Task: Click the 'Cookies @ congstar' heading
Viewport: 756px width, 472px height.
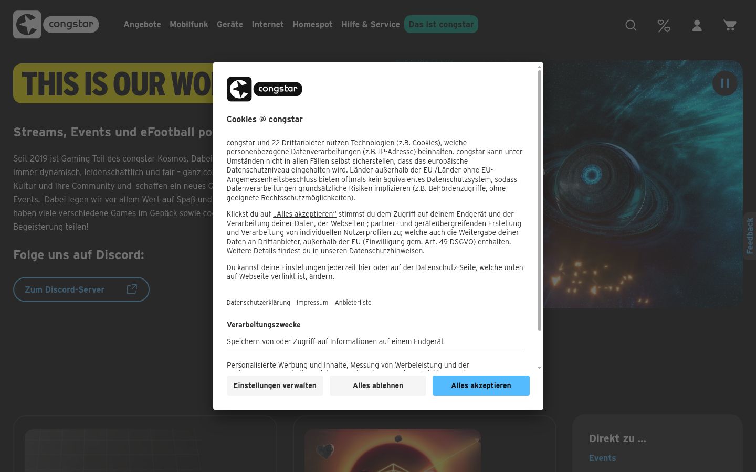Action: point(265,119)
